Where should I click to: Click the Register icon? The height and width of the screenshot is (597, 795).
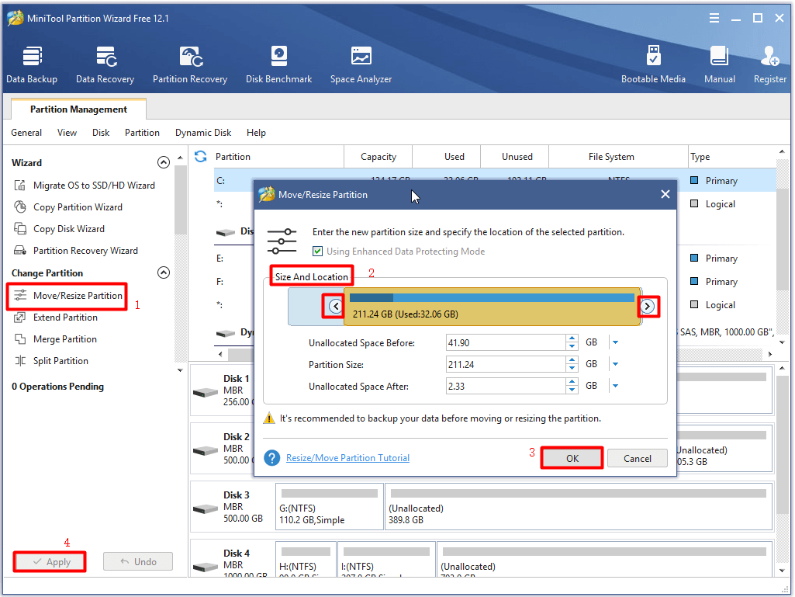click(769, 65)
